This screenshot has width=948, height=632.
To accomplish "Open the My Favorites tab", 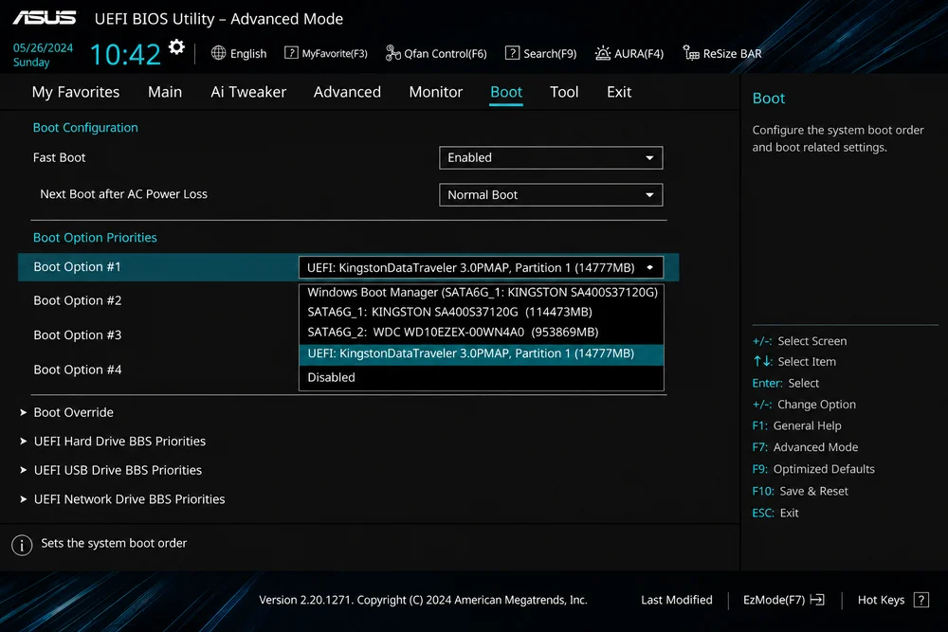I will pos(76,92).
